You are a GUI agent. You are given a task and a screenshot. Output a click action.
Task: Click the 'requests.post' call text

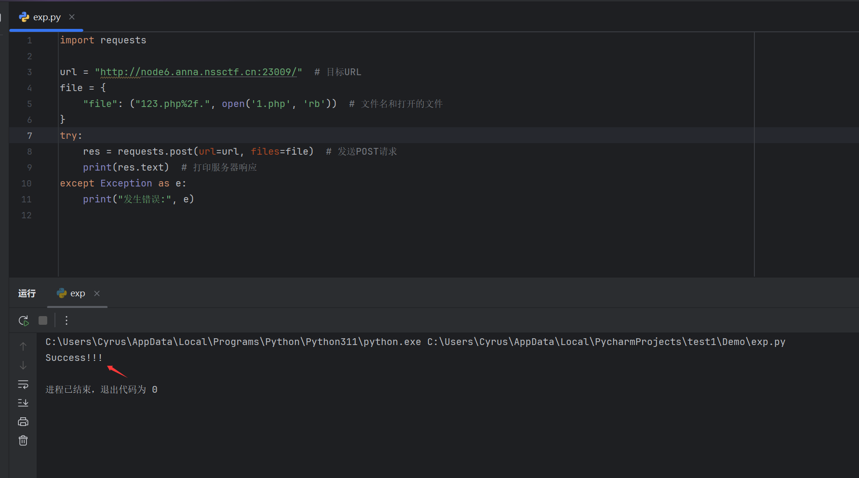click(x=155, y=151)
